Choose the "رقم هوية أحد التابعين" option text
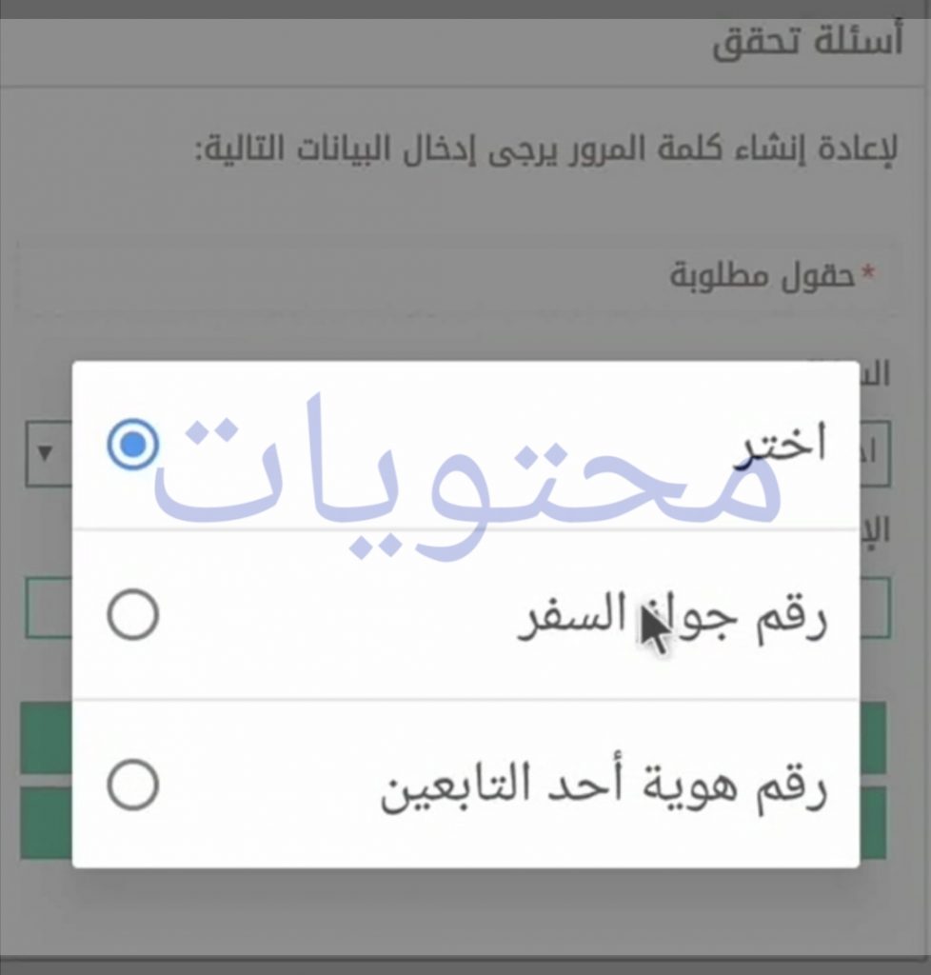The height and width of the screenshot is (975, 931). [604, 789]
